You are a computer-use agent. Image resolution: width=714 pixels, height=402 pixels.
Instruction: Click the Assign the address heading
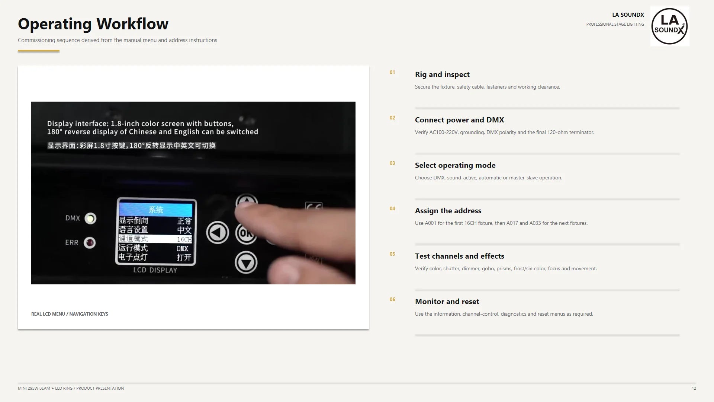tap(448, 211)
